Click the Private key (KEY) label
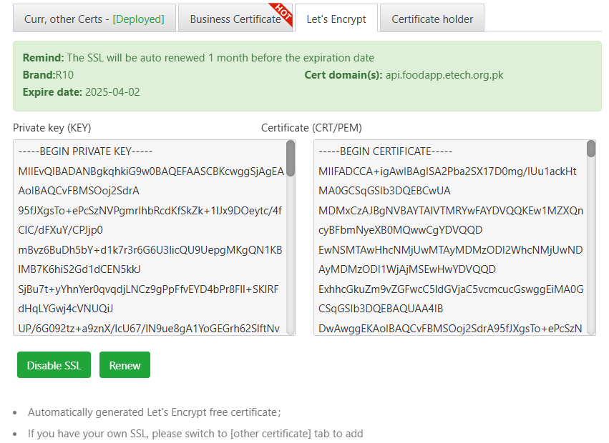The width and height of the screenshot is (609, 443). pos(52,128)
